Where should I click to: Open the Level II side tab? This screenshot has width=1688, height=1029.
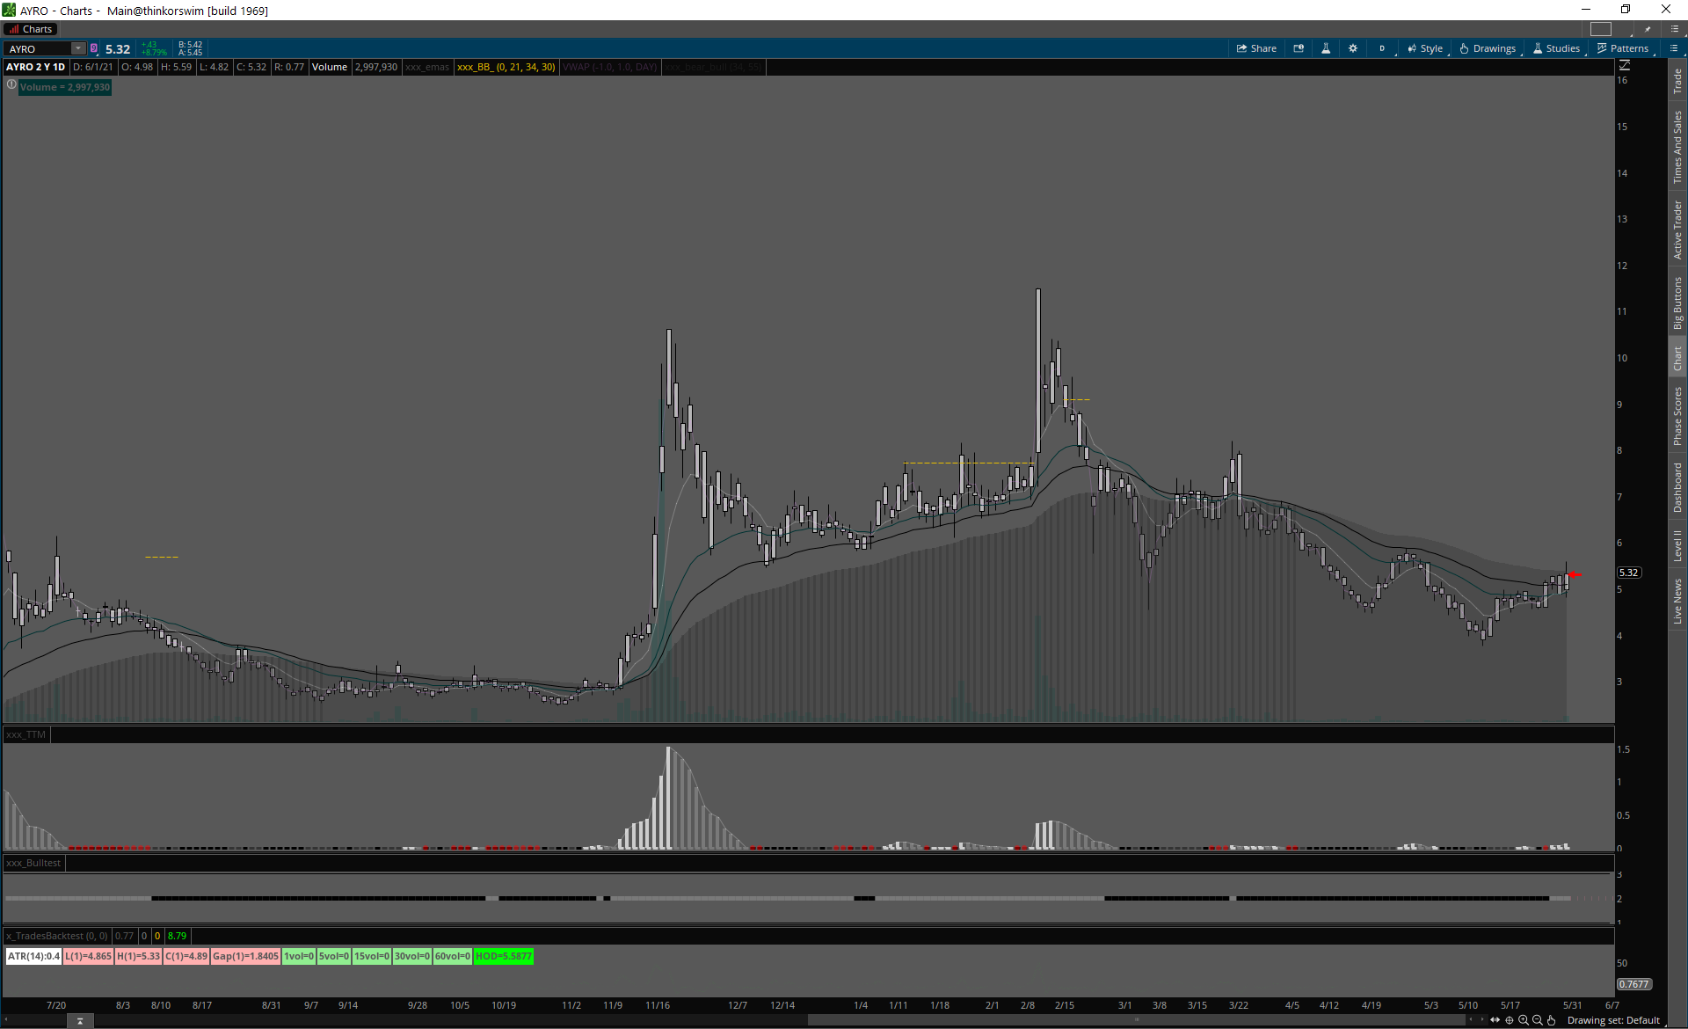point(1677,545)
